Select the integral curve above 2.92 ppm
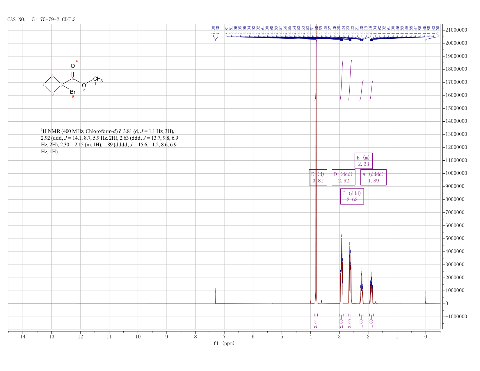This screenshot has height=371, width=480. 342,80
